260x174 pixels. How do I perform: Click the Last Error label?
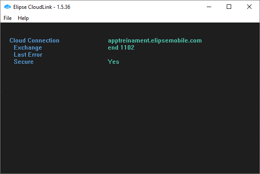point(28,55)
